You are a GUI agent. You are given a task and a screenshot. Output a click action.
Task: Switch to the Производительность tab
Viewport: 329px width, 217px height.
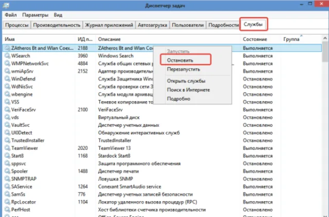(57, 25)
